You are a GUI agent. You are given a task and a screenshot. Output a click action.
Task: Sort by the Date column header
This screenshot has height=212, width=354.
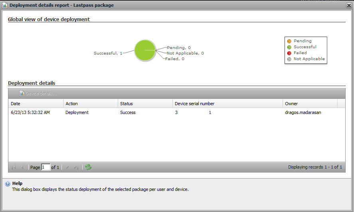36,104
